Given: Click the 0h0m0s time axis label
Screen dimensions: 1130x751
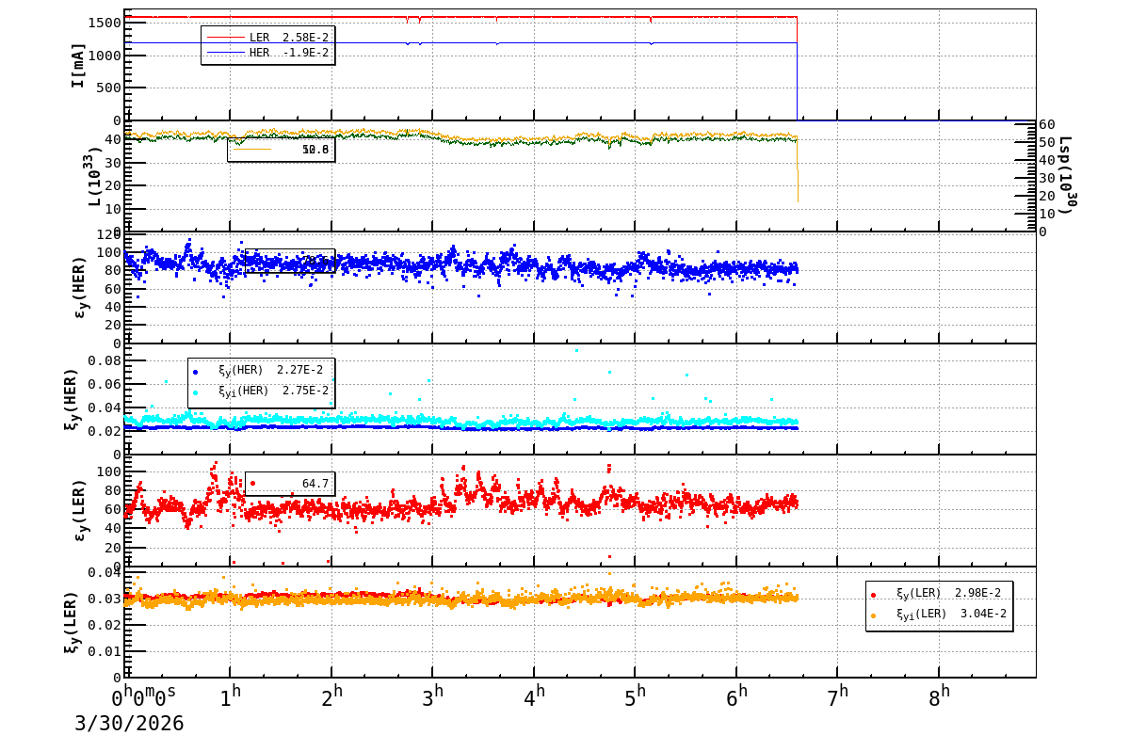Looking at the screenshot, I should pyautogui.click(x=144, y=696).
